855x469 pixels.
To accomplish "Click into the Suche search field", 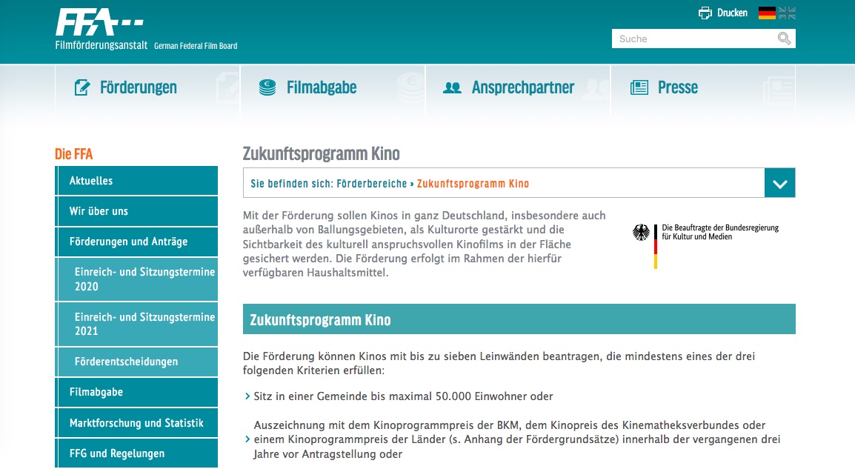I will [693, 39].
